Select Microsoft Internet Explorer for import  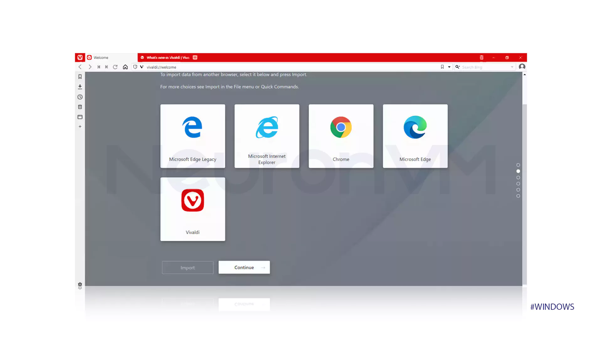[267, 136]
